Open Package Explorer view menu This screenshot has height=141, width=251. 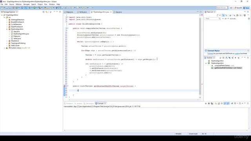pos(54,12)
